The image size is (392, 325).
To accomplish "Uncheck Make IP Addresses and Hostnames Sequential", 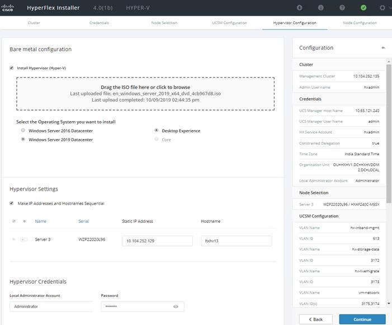I will [12, 203].
